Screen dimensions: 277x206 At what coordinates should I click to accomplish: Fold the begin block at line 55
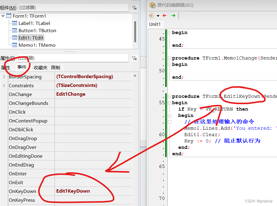point(169,103)
